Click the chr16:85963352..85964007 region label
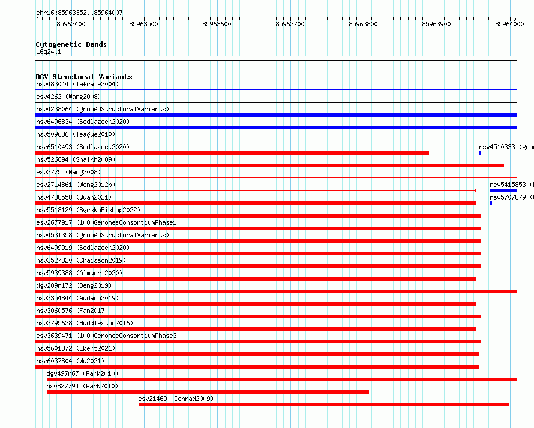 (x=79, y=13)
